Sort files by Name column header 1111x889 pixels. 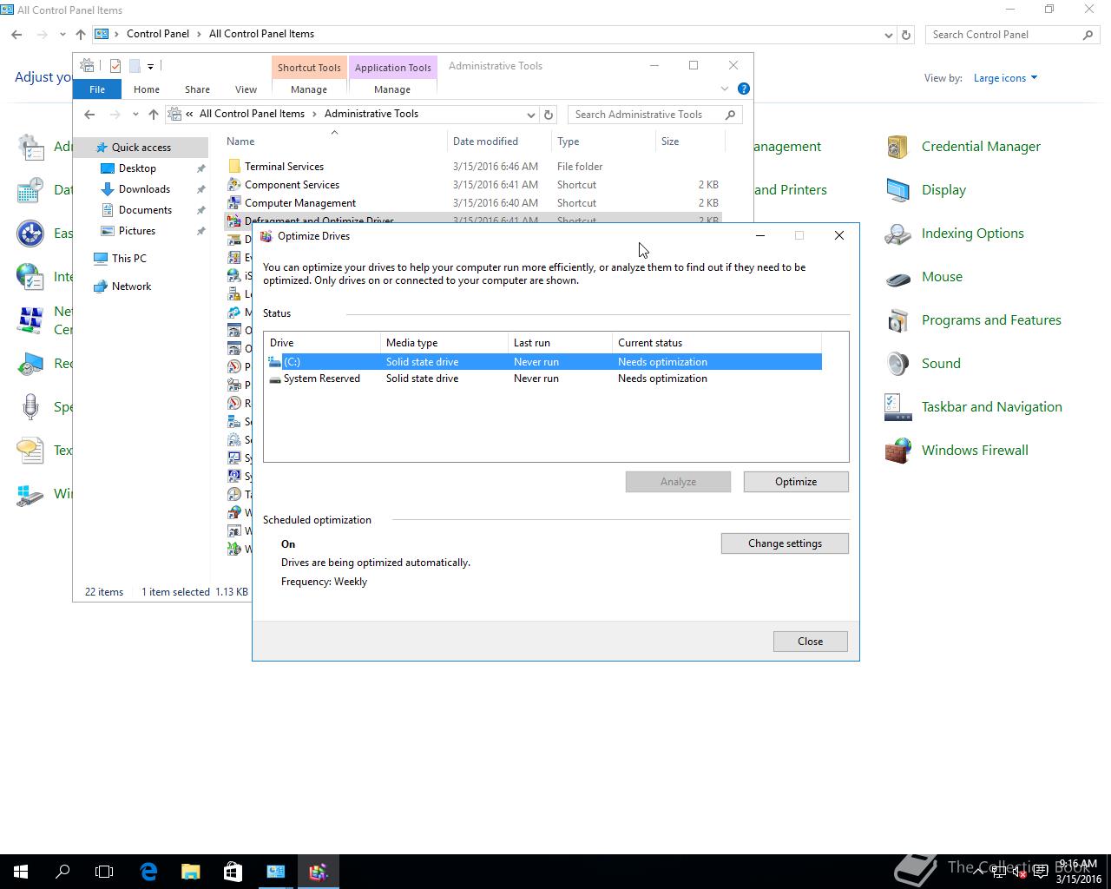(334, 142)
